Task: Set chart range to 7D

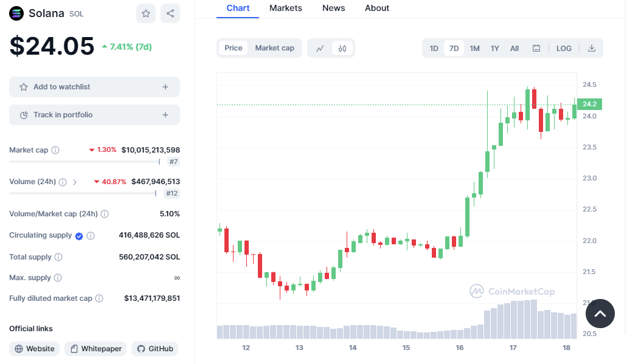Action: [x=454, y=49]
